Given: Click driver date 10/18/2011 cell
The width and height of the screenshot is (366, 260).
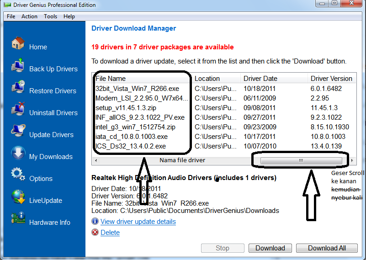Looking at the screenshot, I should coord(260,89).
